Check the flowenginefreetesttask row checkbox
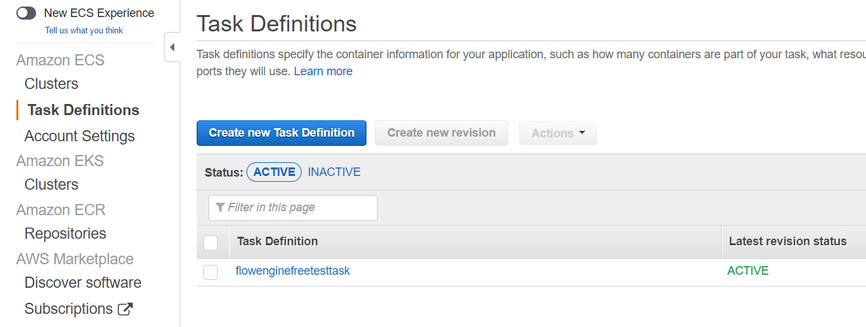Screen dimensions: 866x327 coord(210,272)
